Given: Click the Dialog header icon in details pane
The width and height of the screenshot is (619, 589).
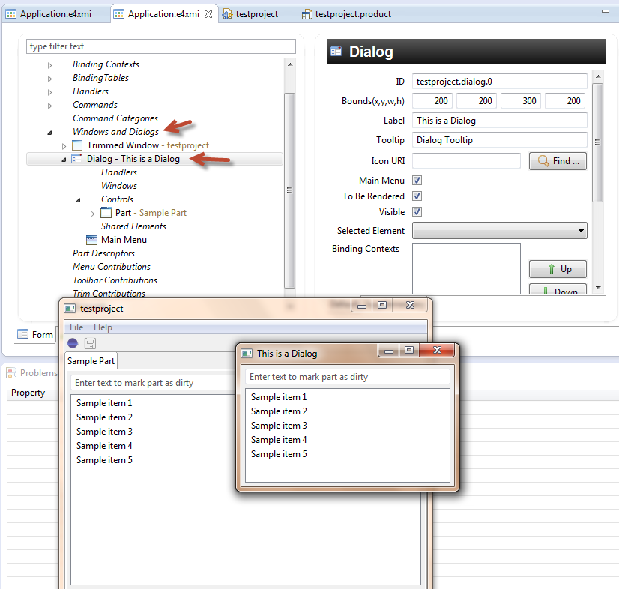Looking at the screenshot, I should click(x=336, y=52).
